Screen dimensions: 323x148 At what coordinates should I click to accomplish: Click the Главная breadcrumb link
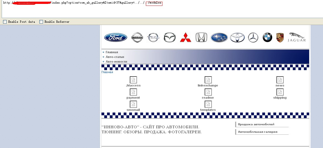(x=107, y=72)
